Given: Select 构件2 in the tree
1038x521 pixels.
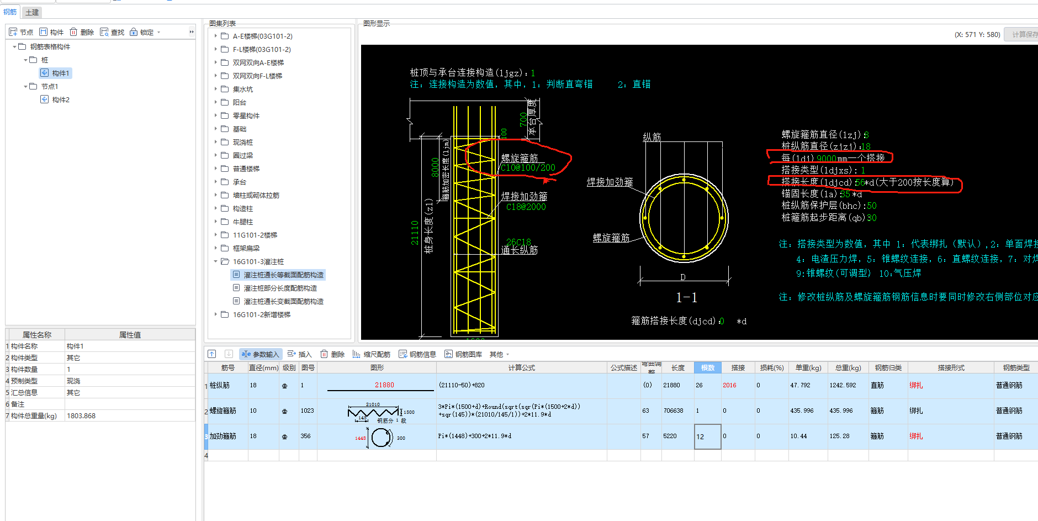Looking at the screenshot, I should tap(61, 99).
